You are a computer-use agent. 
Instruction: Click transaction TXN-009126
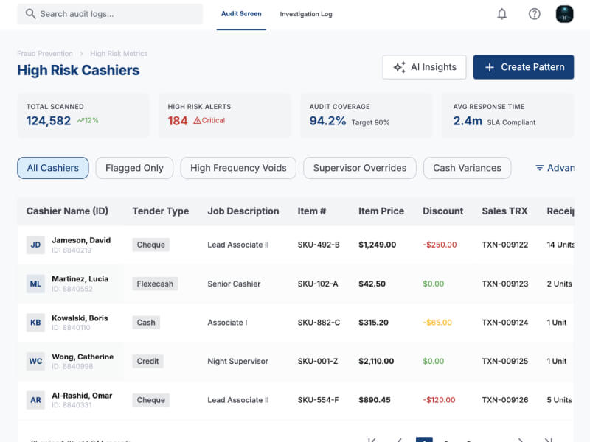pos(505,400)
